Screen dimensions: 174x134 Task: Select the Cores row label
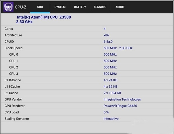pos(9,29)
